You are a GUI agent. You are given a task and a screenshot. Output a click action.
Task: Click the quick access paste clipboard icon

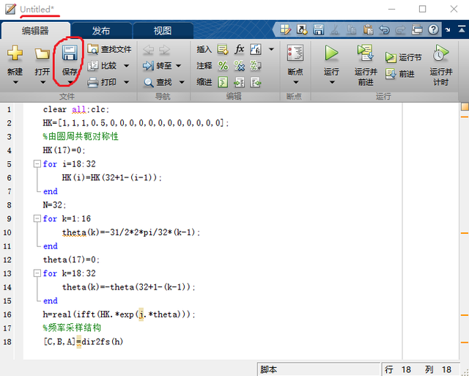click(368, 29)
